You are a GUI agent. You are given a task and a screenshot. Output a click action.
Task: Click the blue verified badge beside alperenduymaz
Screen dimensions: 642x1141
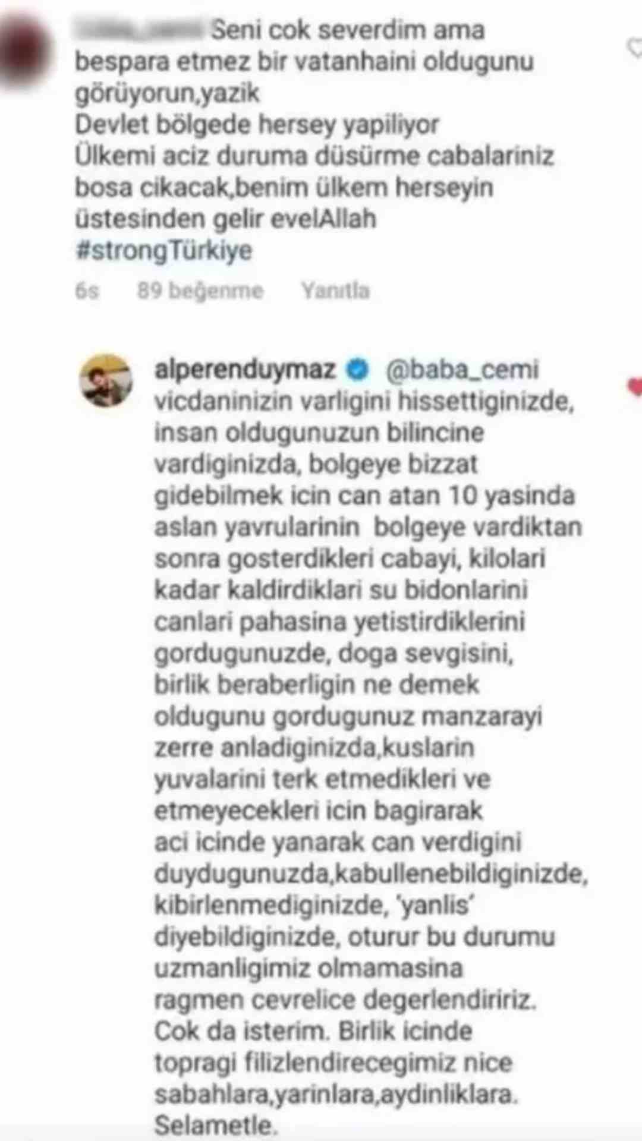357,370
